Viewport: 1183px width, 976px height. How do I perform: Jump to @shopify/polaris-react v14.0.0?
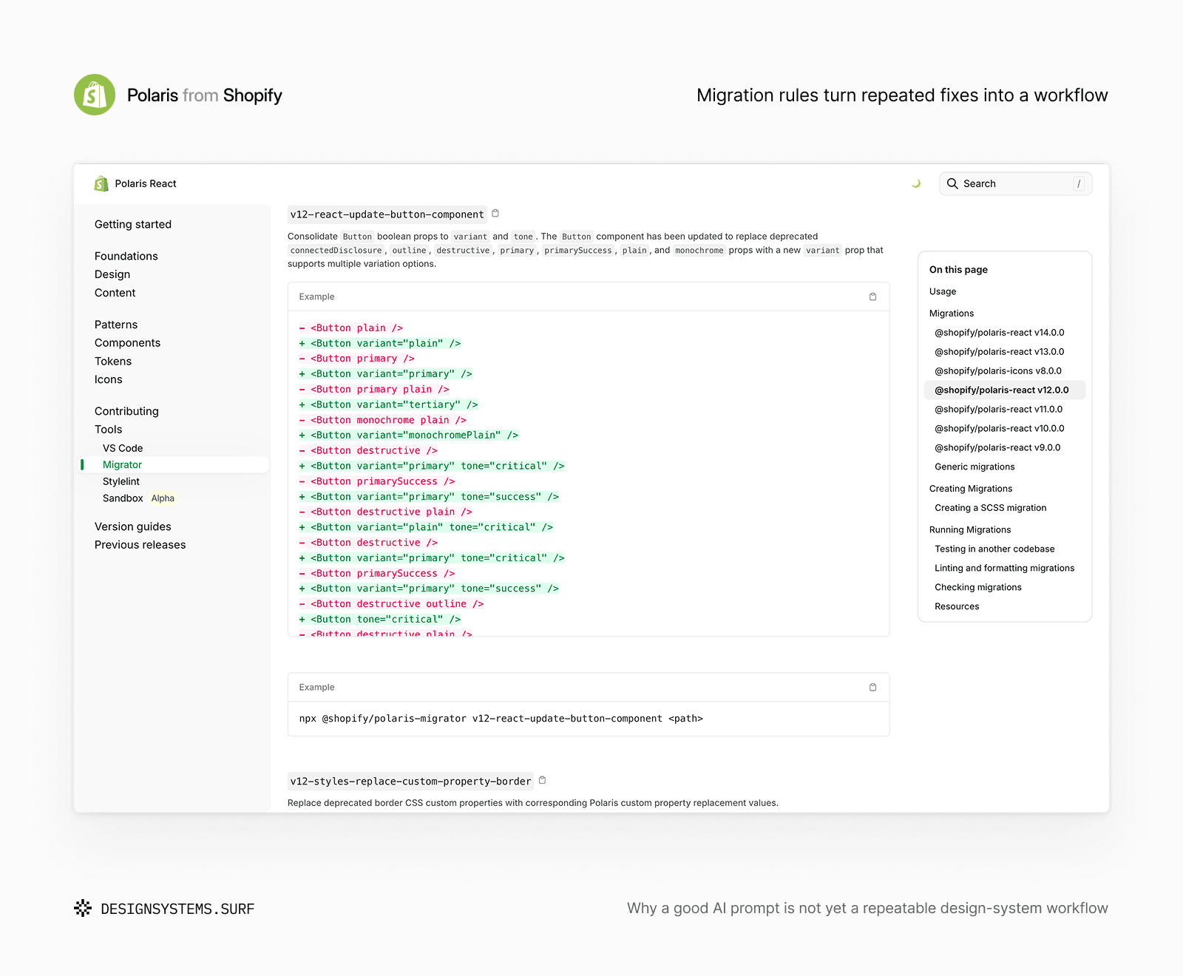(1000, 333)
